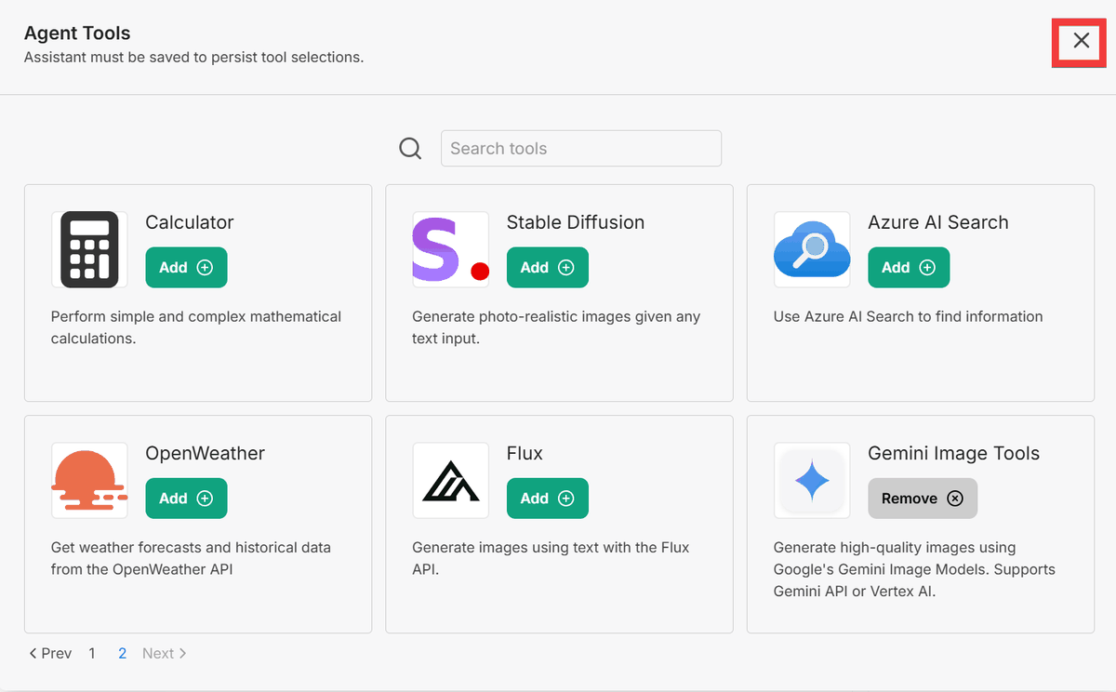Viewport: 1116px width, 692px height.
Task: Click the OpenWeather sun icon
Action: [89, 480]
